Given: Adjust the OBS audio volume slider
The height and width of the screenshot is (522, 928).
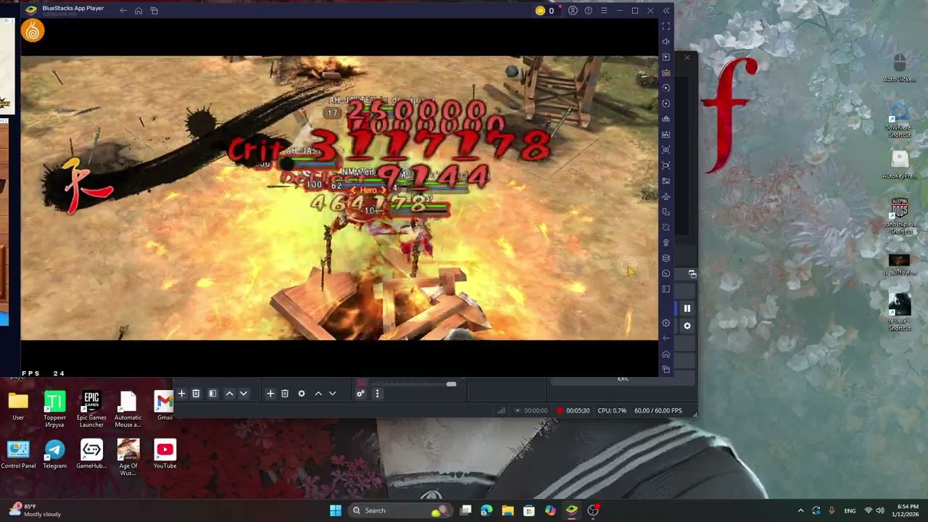Looking at the screenshot, I should 451,384.
